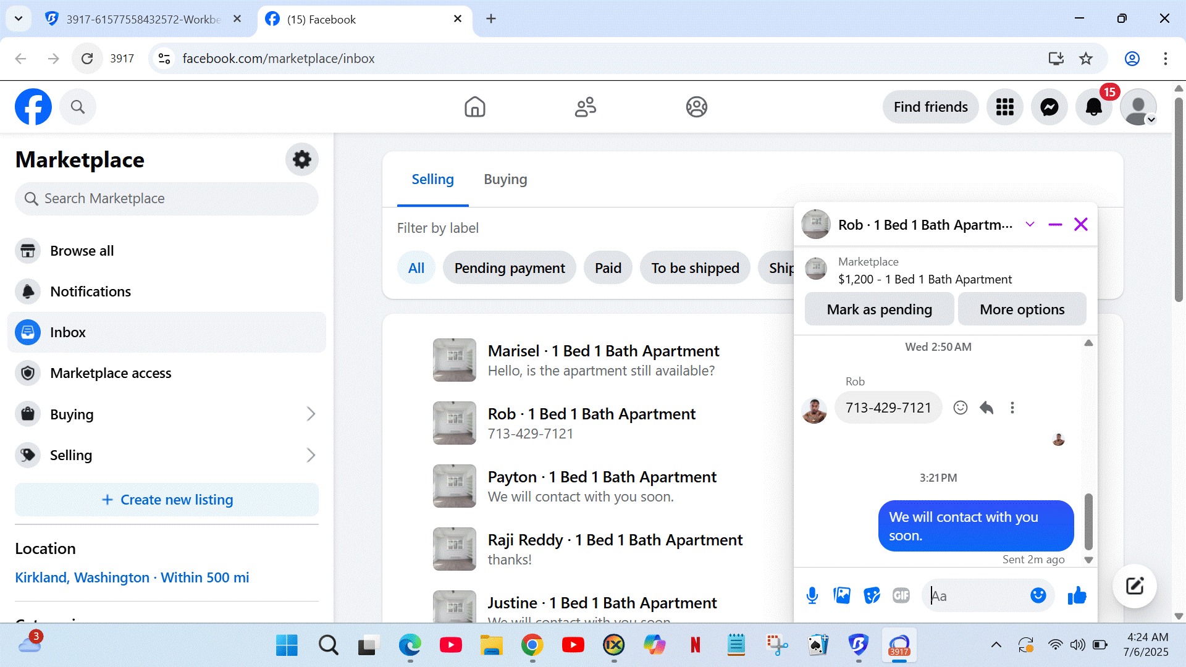Send a thumbs up like
Viewport: 1186px width, 667px height.
click(1077, 595)
